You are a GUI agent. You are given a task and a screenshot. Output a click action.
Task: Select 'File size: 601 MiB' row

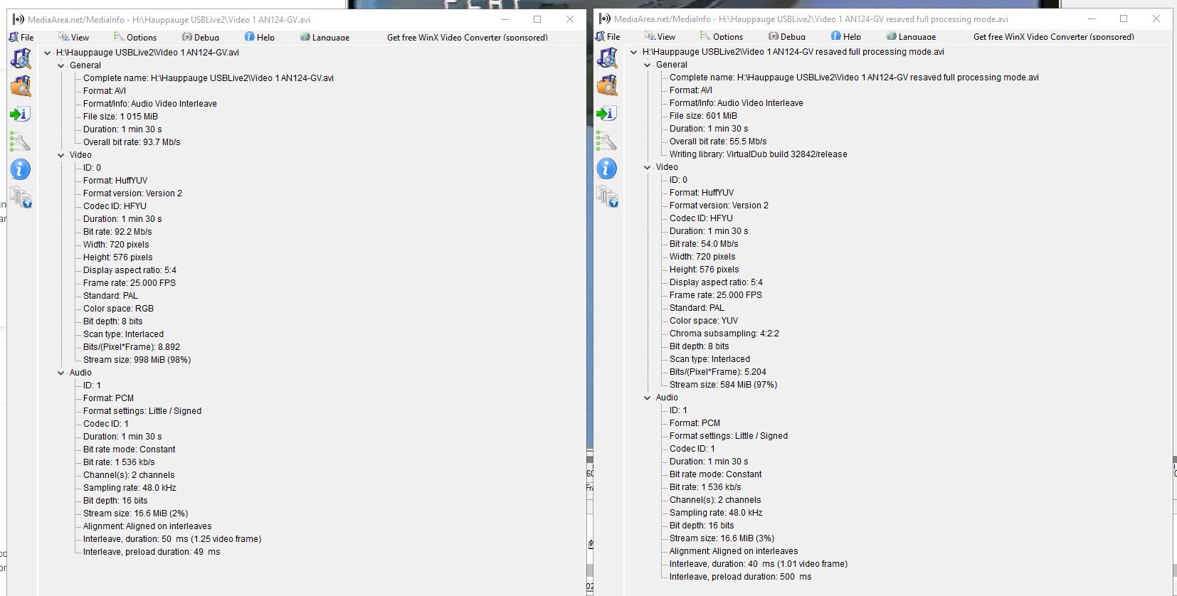703,116
